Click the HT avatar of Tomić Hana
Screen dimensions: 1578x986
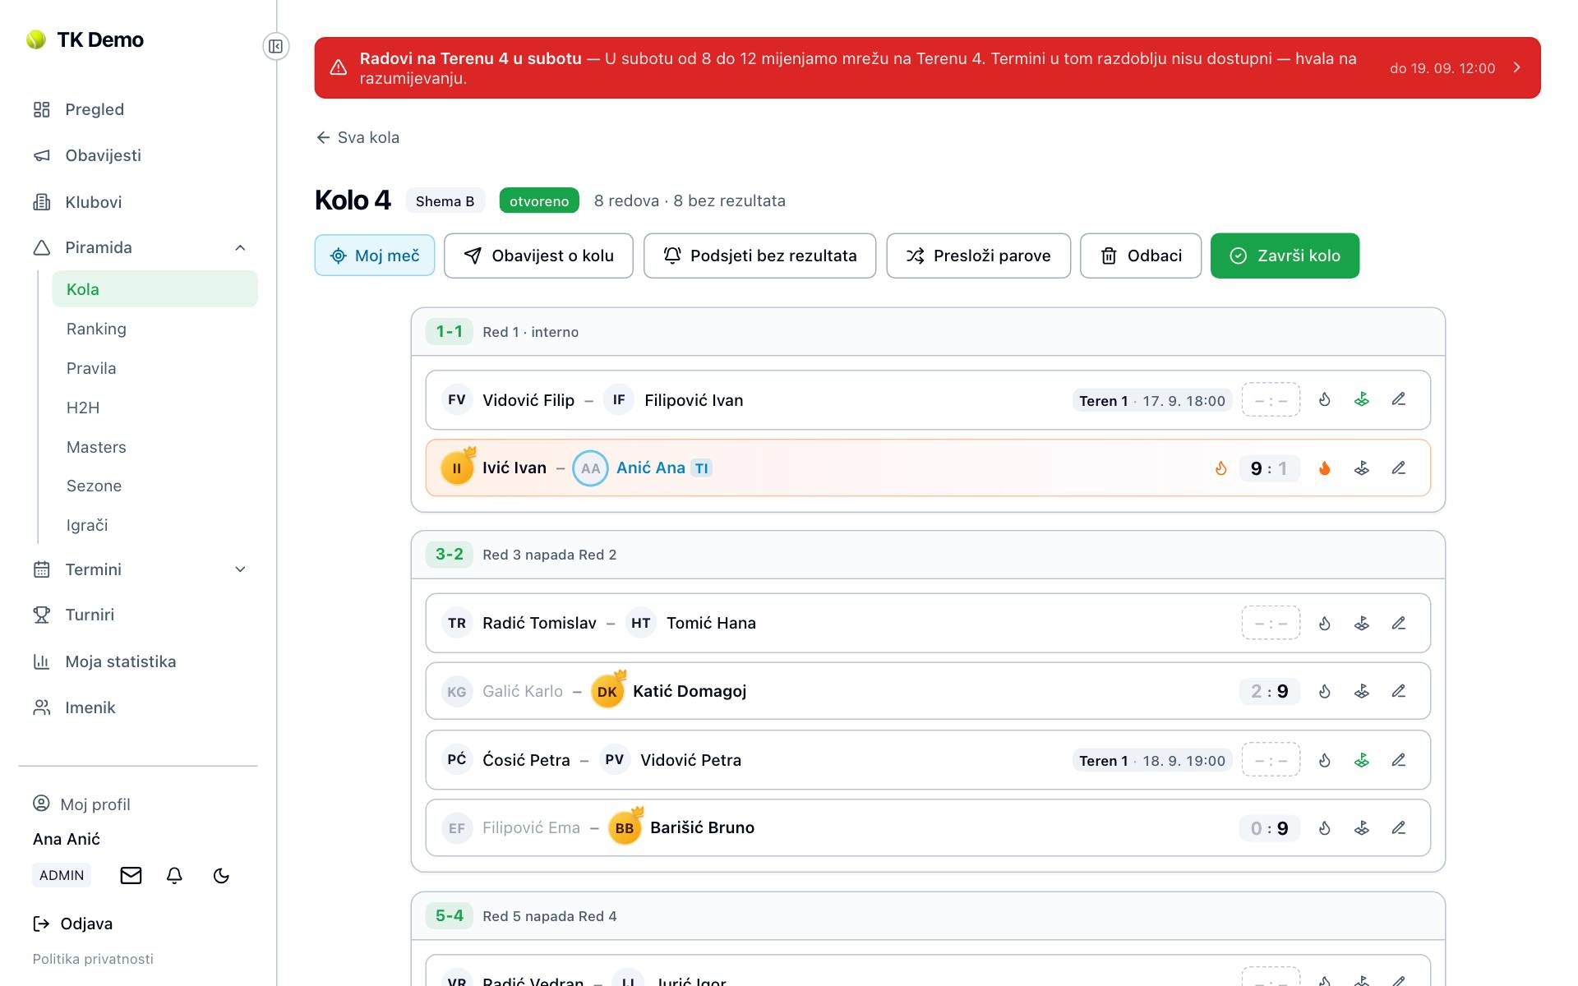[641, 624]
